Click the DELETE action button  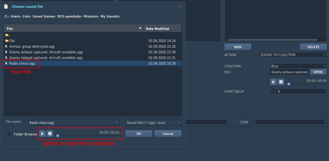[313, 47]
